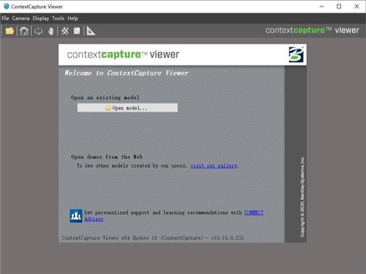The image size is (366, 274).
Task: Click the Bentley logo icon
Action: pyautogui.click(x=296, y=55)
